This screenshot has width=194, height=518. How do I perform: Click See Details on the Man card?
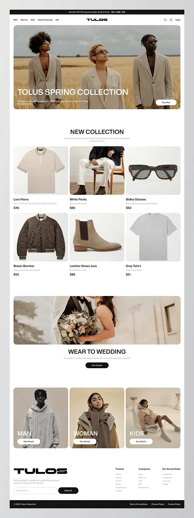[x=29, y=441]
